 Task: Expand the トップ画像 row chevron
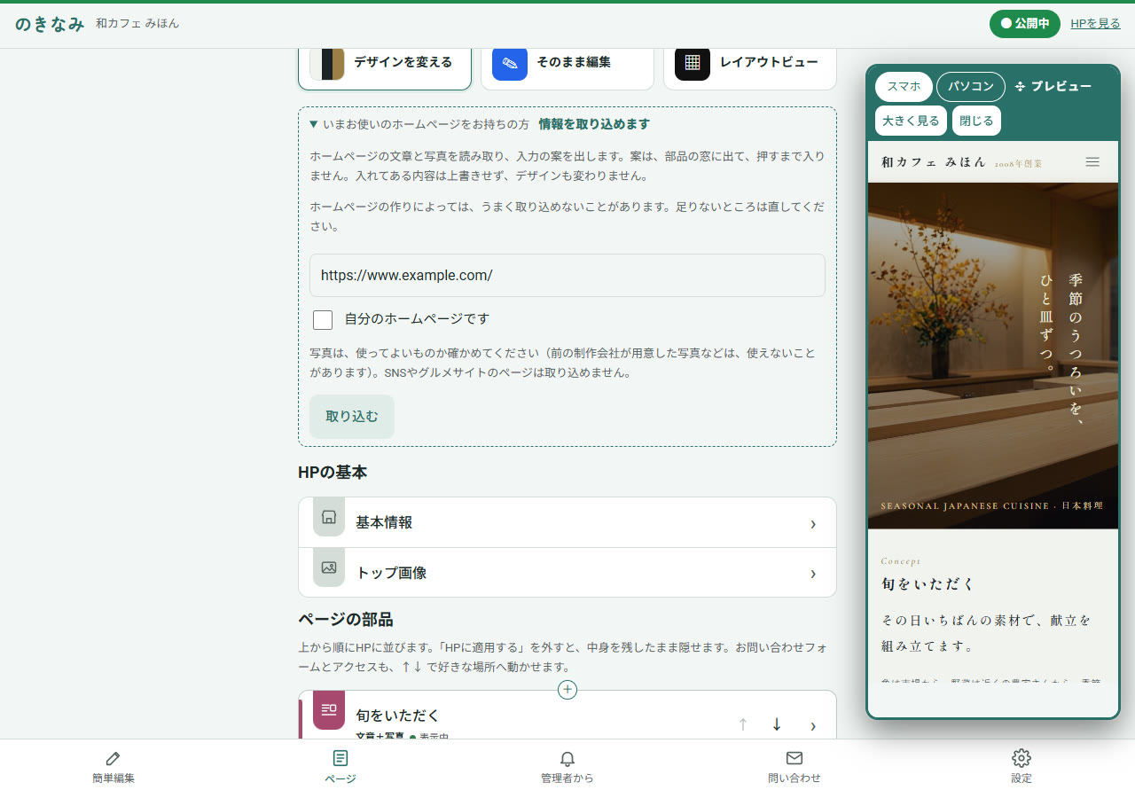(813, 574)
